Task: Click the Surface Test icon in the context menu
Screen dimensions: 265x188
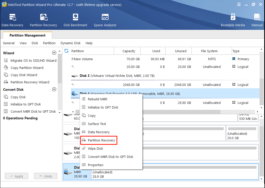Action: [84, 124]
